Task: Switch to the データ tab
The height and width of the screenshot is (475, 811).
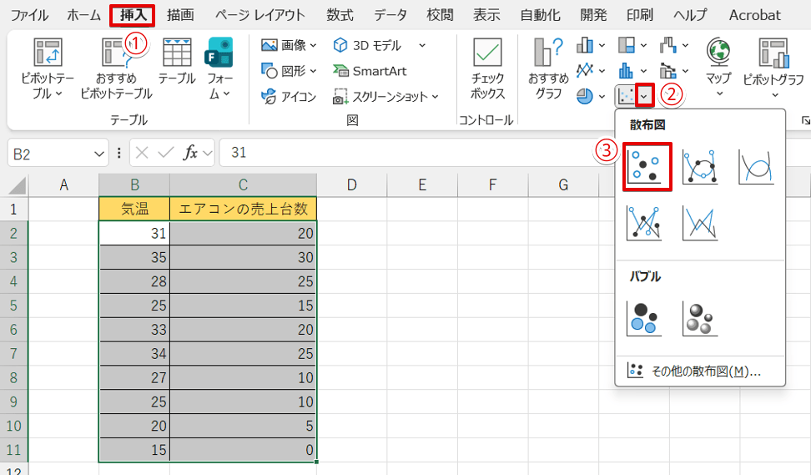Action: click(x=390, y=15)
